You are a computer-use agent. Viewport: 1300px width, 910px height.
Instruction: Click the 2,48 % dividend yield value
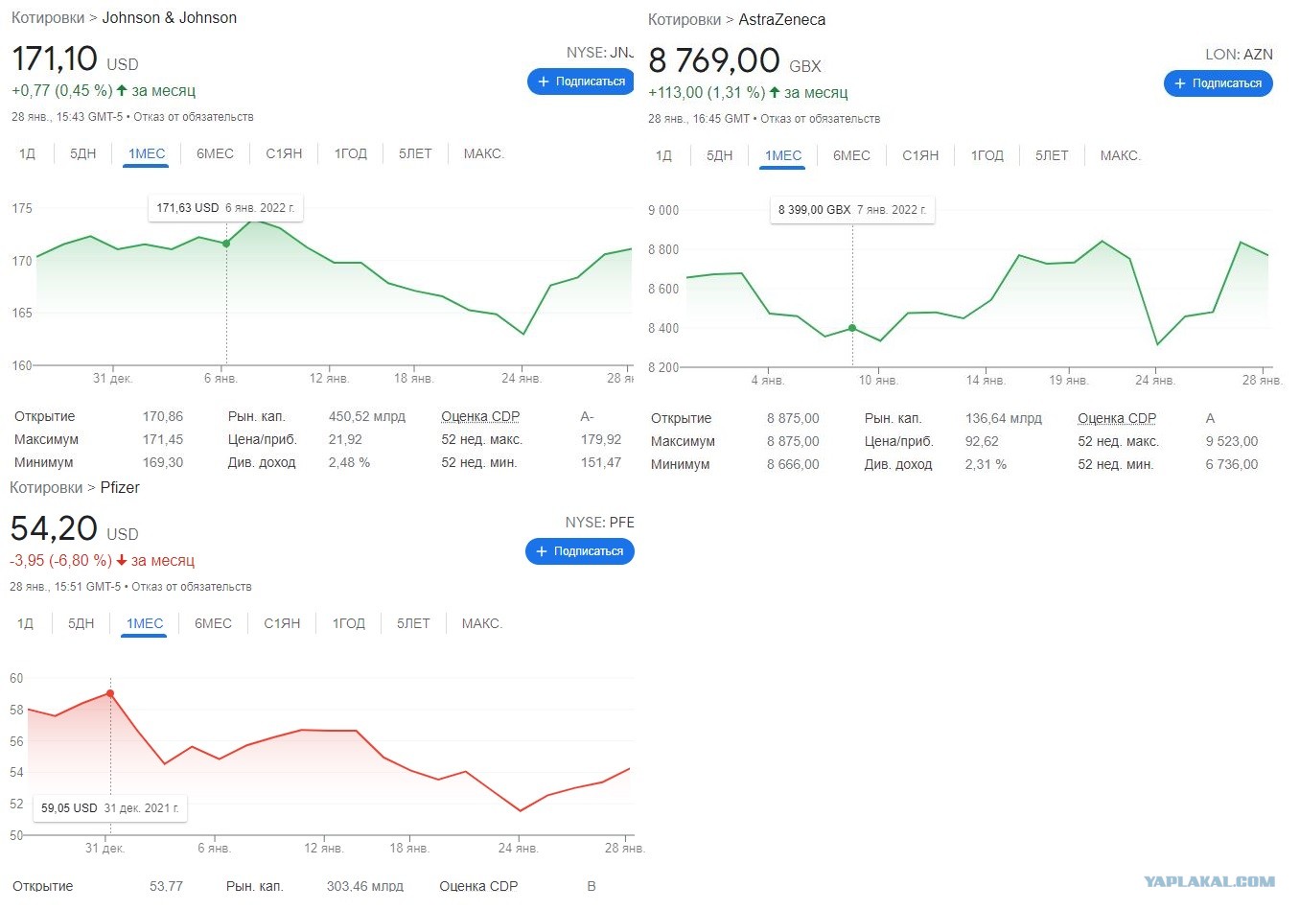click(x=349, y=462)
